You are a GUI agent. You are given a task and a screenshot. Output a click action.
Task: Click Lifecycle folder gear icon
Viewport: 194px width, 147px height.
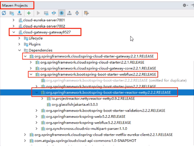(x=26, y=38)
